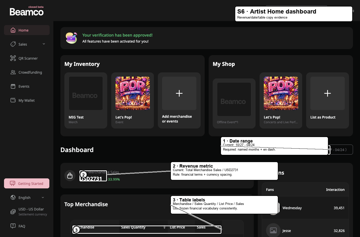Open the dashboard date range picker
Screen dimensions: 360x237
[x=341, y=150]
